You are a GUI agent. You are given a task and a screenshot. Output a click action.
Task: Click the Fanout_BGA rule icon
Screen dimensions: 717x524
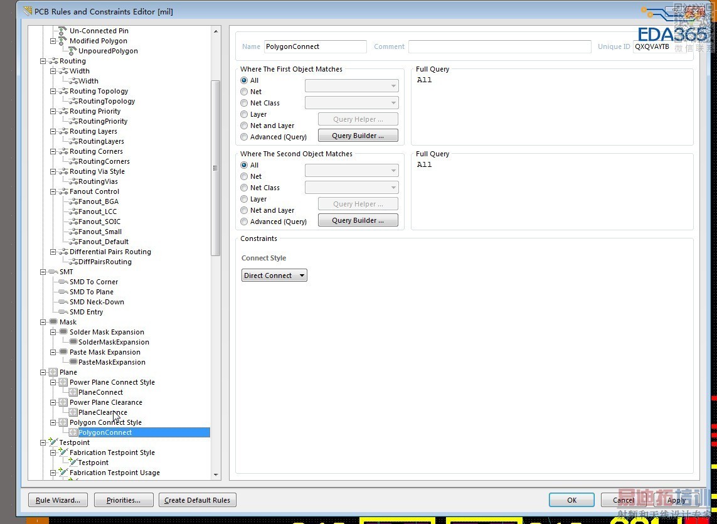(72, 202)
